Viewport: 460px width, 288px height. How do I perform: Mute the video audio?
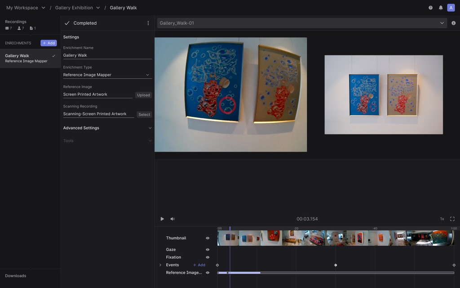(x=172, y=219)
